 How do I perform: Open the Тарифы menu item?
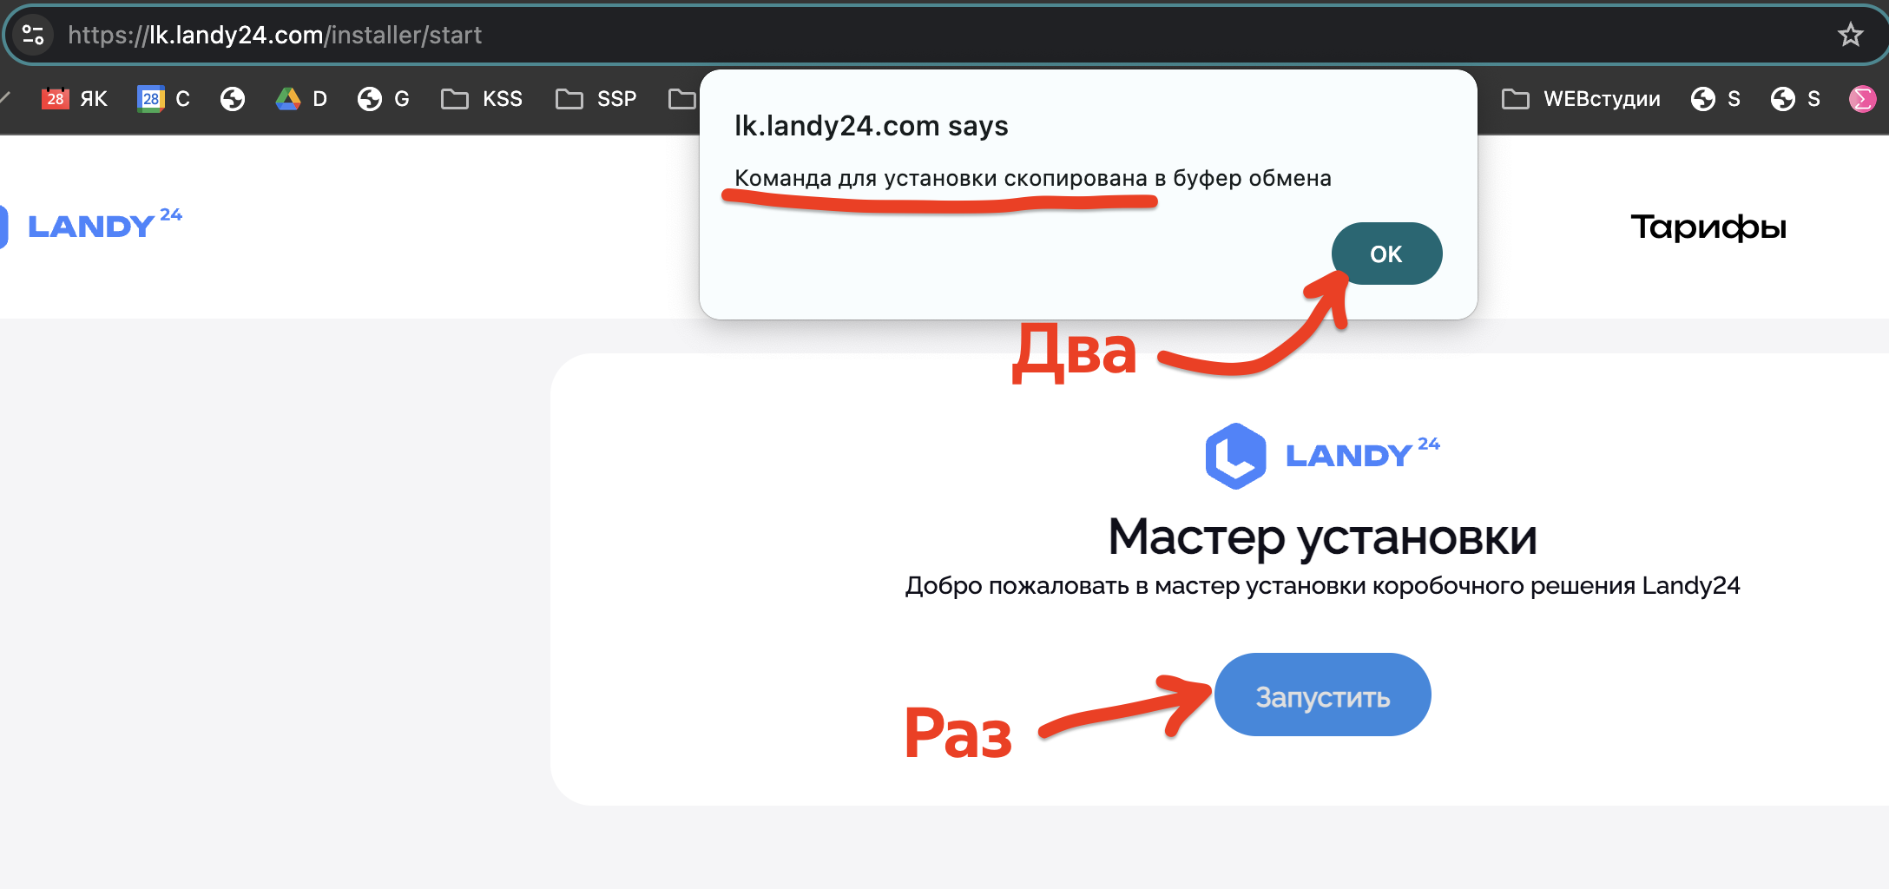[1708, 227]
